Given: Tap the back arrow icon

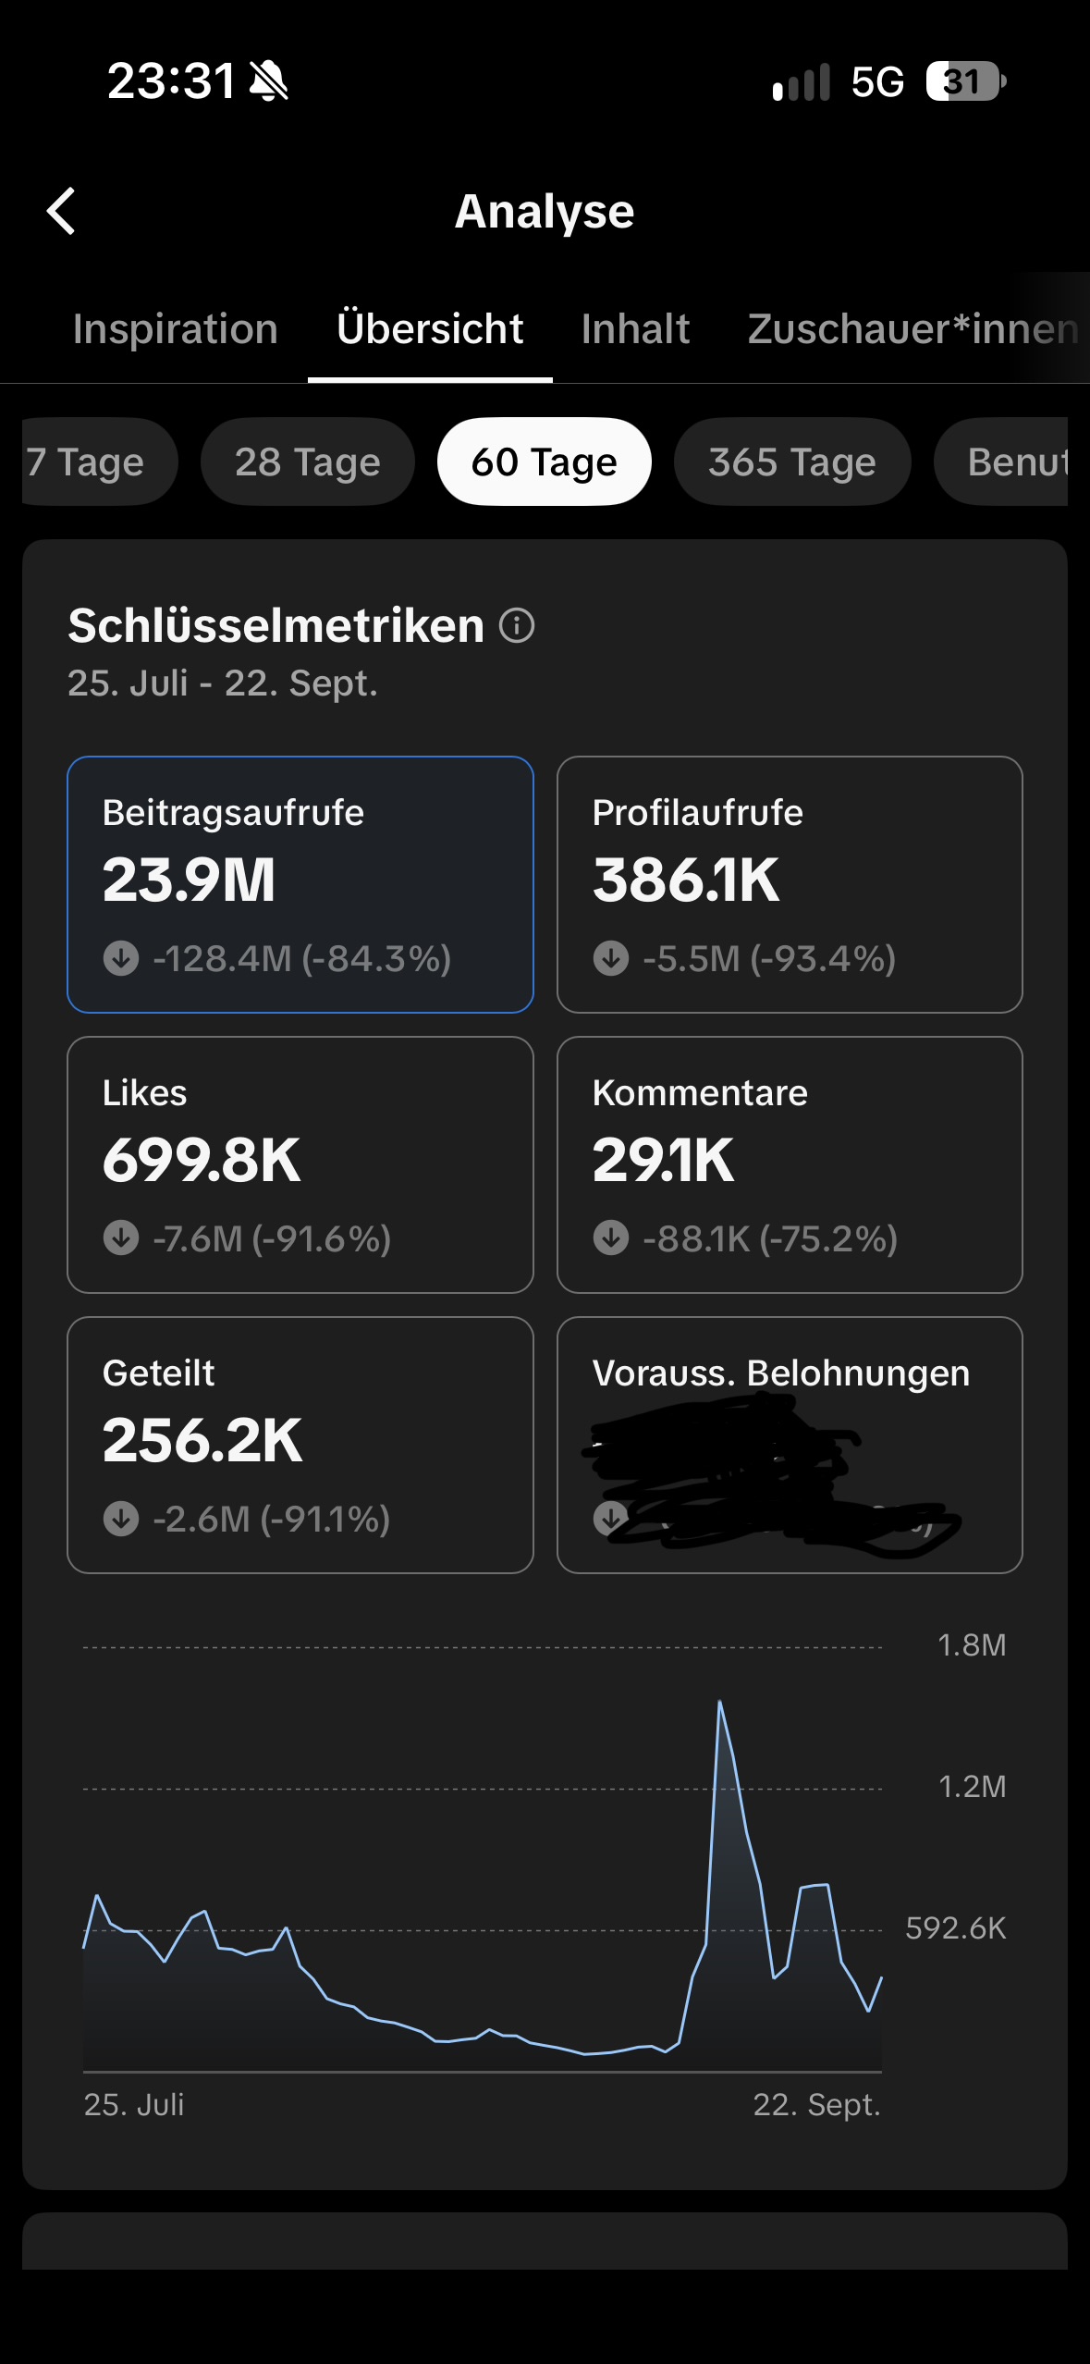Looking at the screenshot, I should (x=61, y=211).
